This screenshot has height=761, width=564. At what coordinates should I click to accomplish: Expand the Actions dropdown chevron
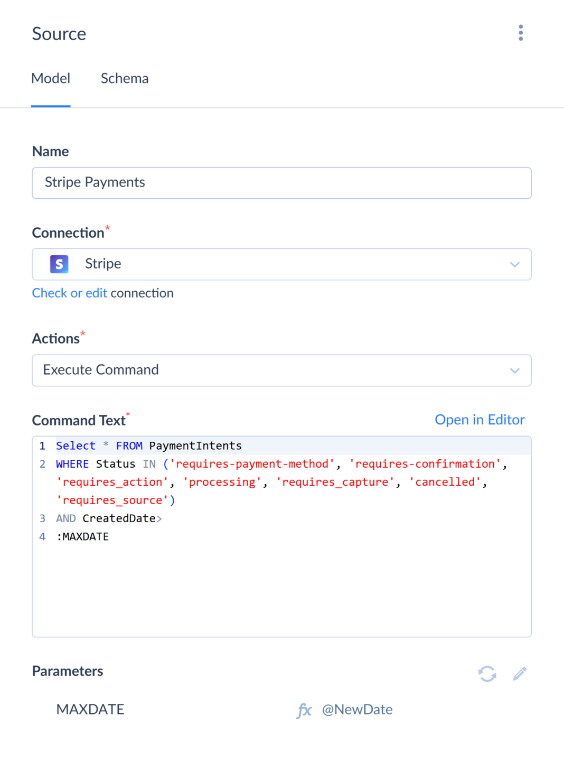click(x=514, y=370)
